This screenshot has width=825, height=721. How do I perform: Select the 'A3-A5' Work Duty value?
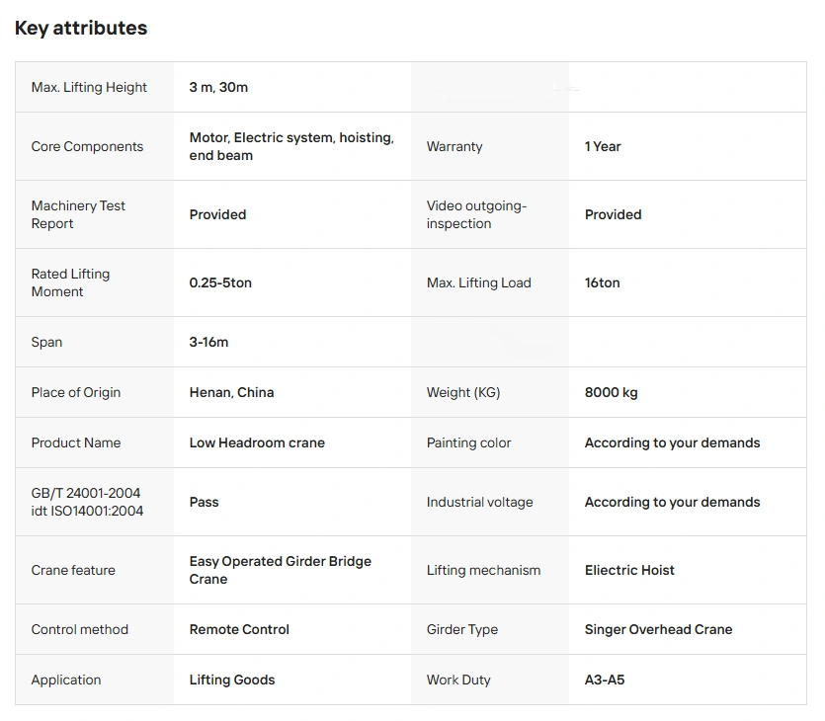point(605,680)
